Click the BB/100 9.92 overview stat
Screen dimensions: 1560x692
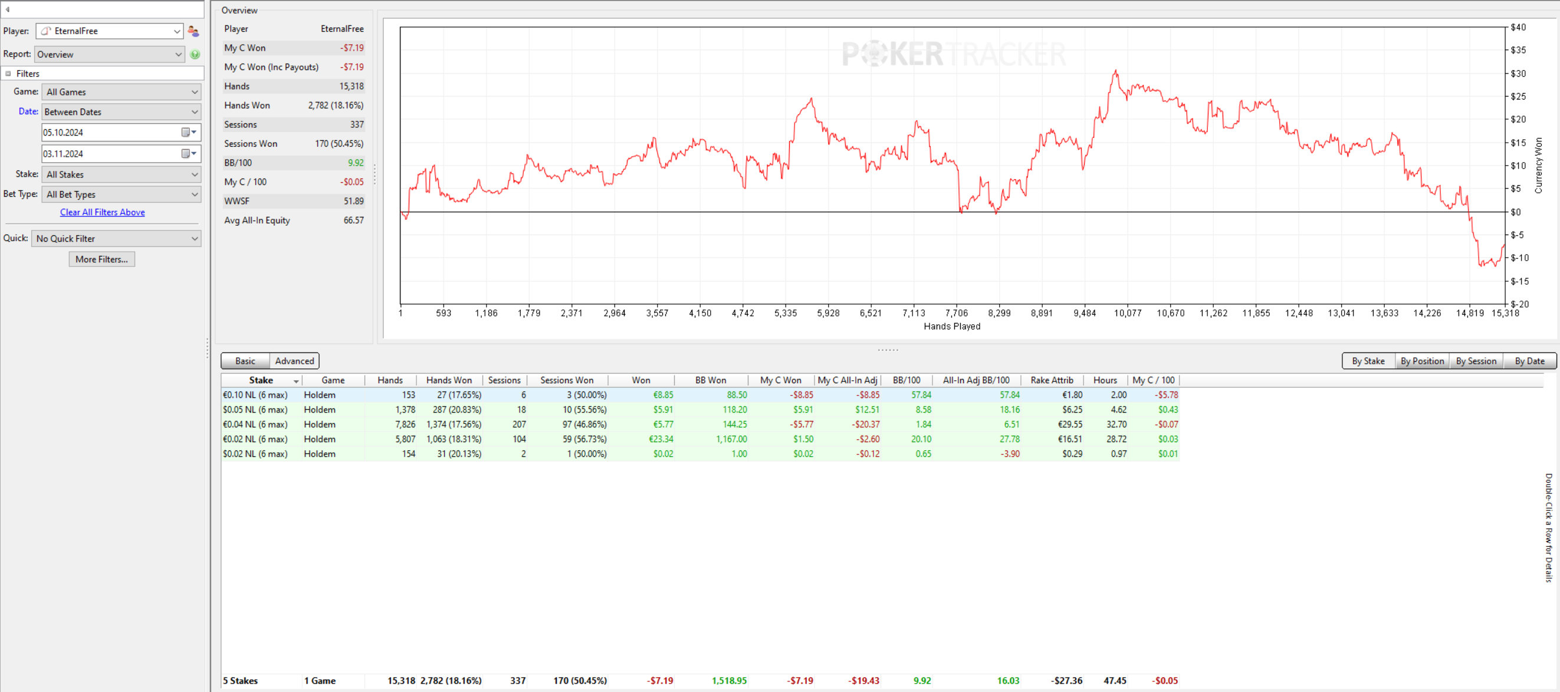tap(294, 163)
